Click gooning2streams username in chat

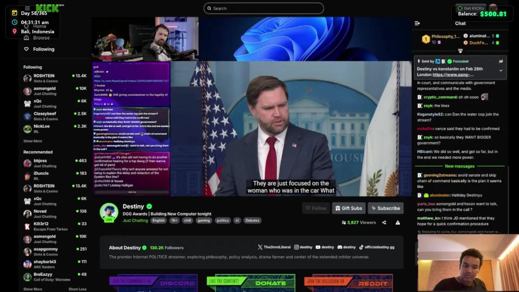440,175
